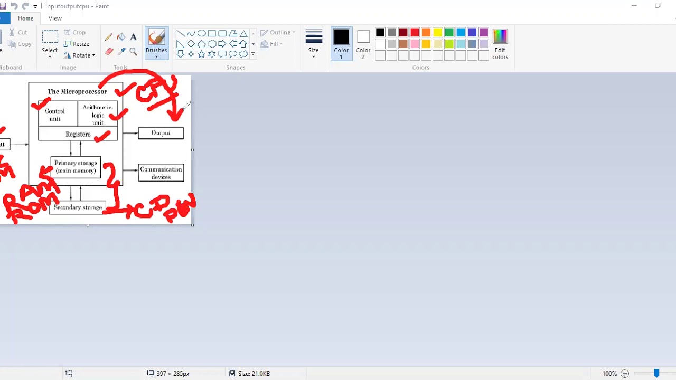Choose the Line shape
Screen dimensions: 676x380
click(x=180, y=33)
